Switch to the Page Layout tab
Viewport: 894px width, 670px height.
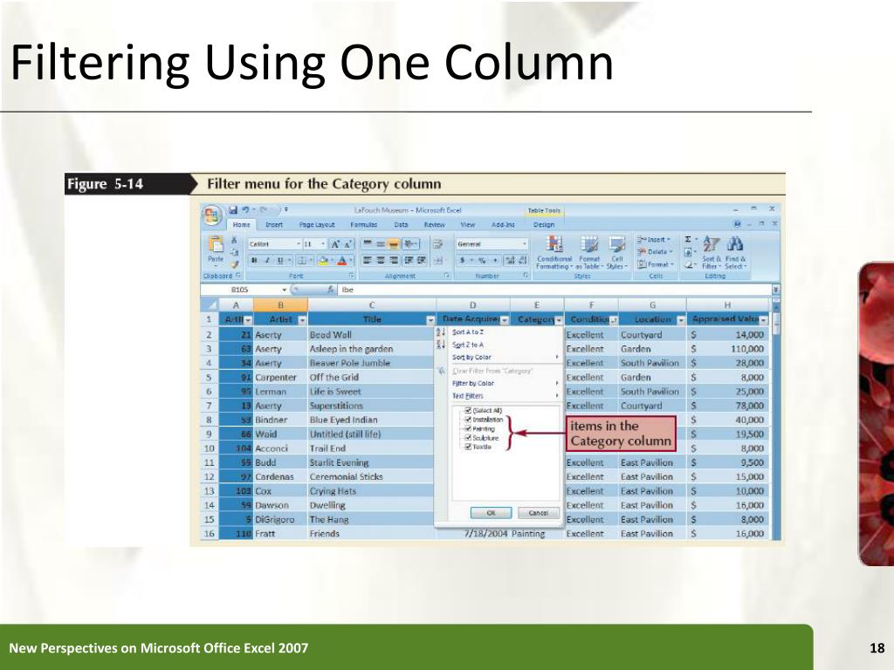[317, 224]
